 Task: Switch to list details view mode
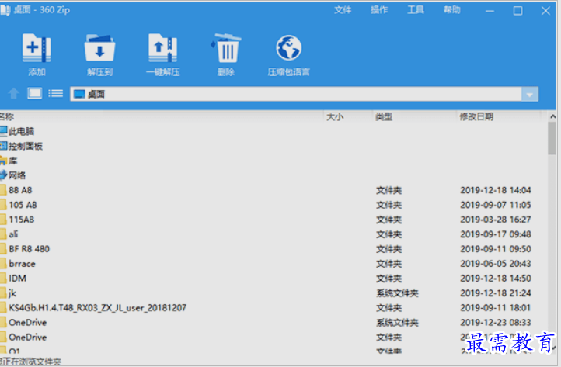(55, 94)
